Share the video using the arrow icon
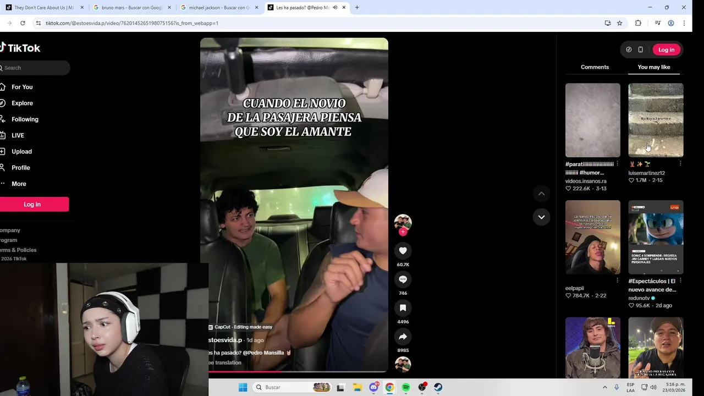The width and height of the screenshot is (704, 396). point(403,337)
